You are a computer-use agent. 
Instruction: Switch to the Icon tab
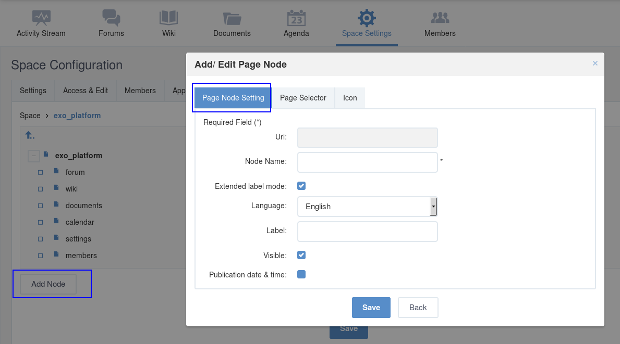pyautogui.click(x=350, y=98)
